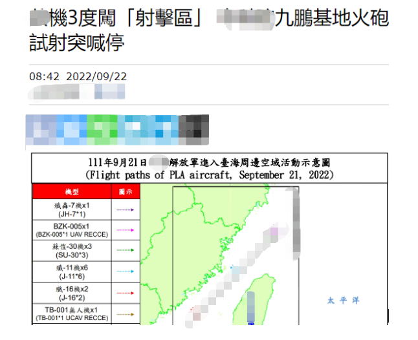The image size is (418, 340).
Task: Click the red 圖示 table header
Action: (x=126, y=191)
